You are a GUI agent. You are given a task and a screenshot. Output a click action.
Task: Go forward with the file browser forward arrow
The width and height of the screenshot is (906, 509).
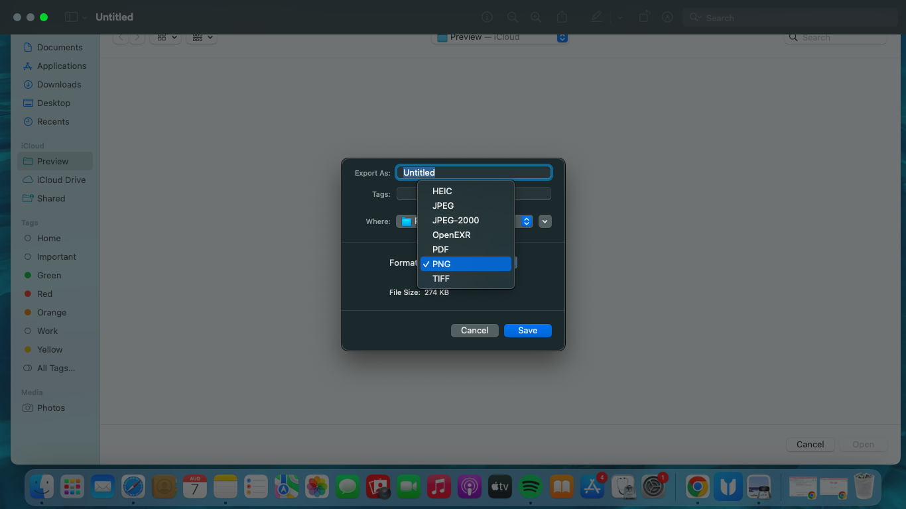pos(137,38)
